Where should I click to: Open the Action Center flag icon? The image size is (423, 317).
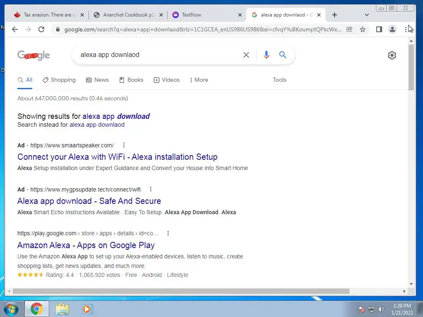point(361,309)
